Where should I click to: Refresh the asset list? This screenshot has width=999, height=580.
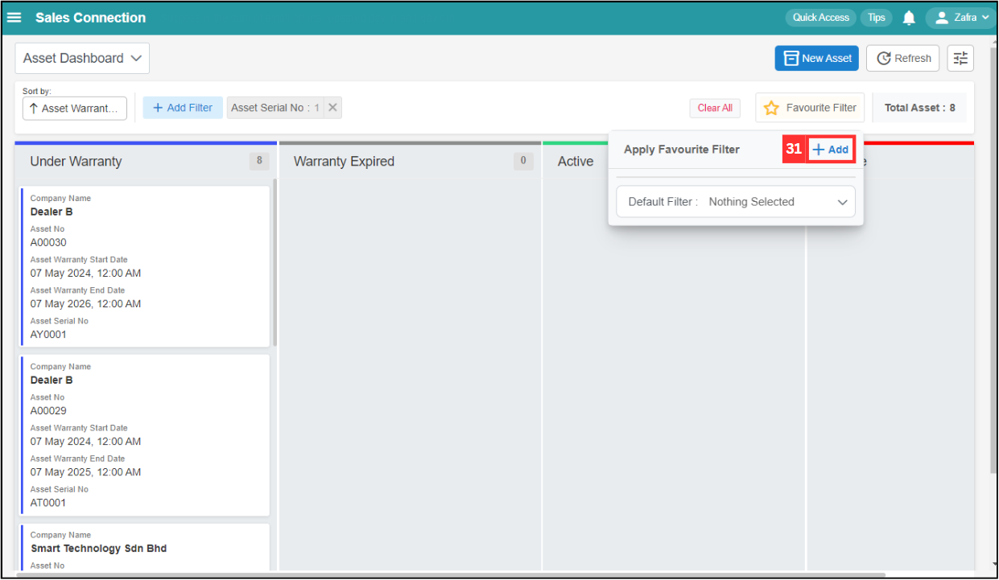pos(903,58)
